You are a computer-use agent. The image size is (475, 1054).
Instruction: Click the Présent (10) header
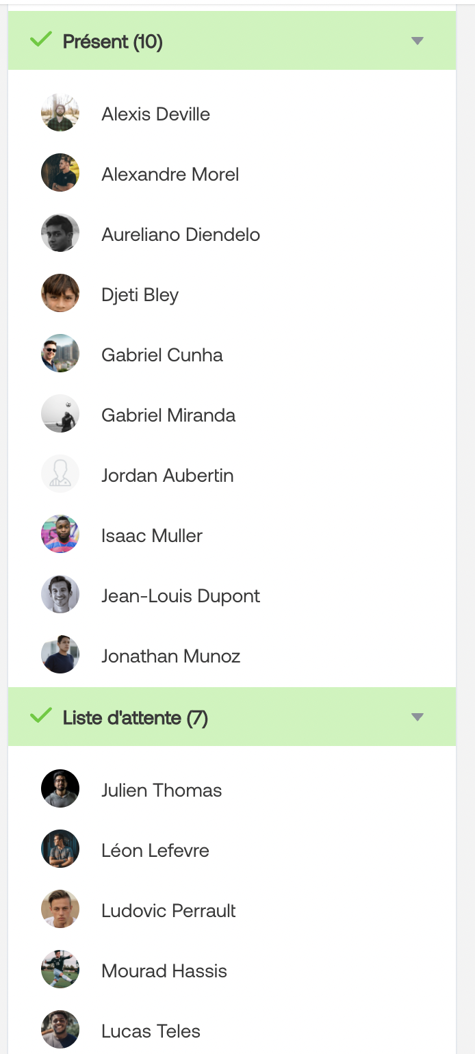point(231,41)
